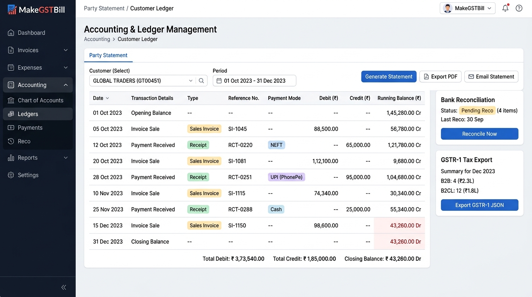The width and height of the screenshot is (532, 297).
Task: Expand the Invoices menu chevron
Action: [66, 50]
